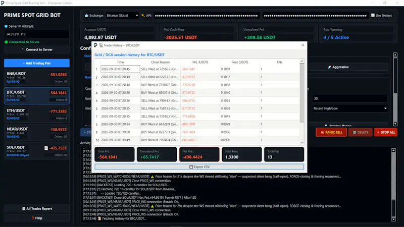Close the Trade History dialog
404x227 pixels.
302,45
